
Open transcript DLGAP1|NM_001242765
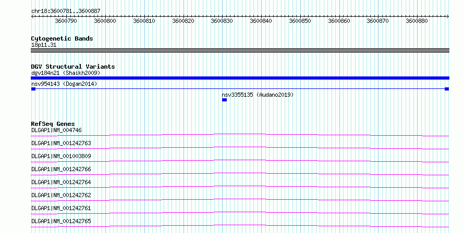[61, 221]
